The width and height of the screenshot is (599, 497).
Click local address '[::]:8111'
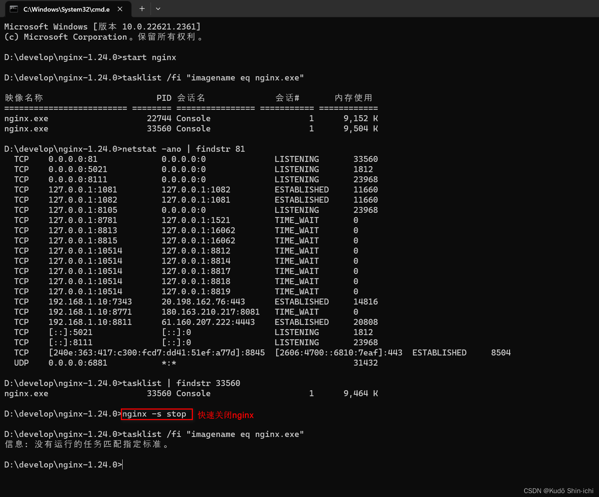tap(71, 342)
